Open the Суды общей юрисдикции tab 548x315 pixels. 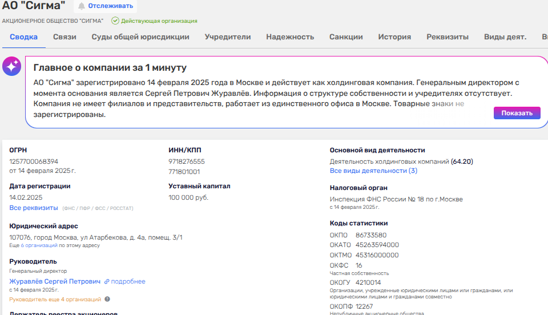point(140,37)
